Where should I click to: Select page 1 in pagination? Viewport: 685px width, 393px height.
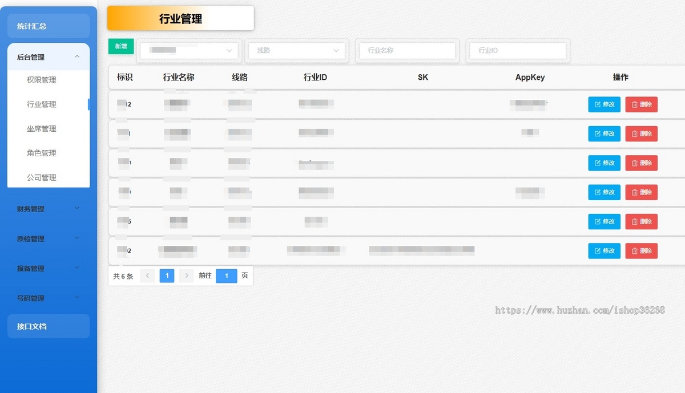(x=167, y=275)
